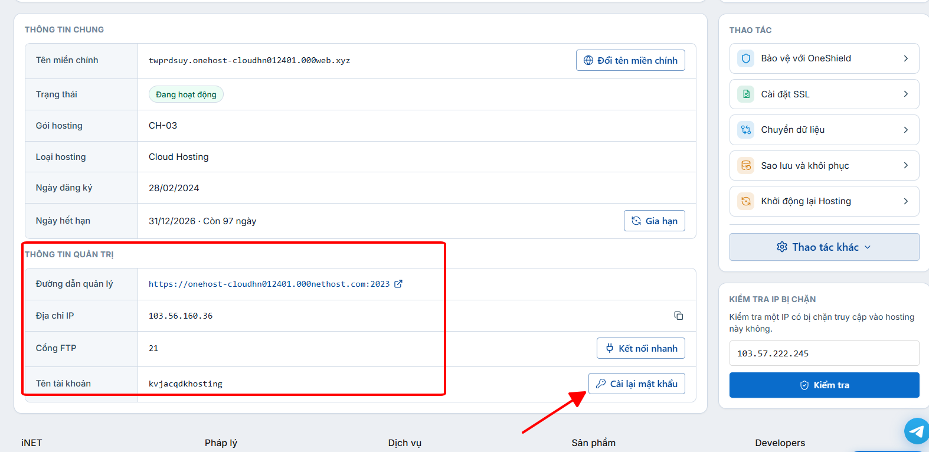Click the gear icon in Thao tác khác
The width and height of the screenshot is (929, 452).
(782, 247)
